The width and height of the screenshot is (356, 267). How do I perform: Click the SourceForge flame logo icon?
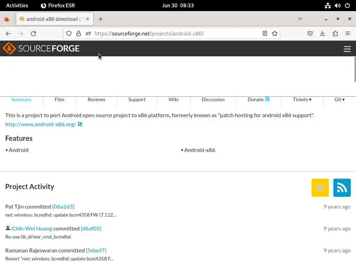[x=9, y=48]
